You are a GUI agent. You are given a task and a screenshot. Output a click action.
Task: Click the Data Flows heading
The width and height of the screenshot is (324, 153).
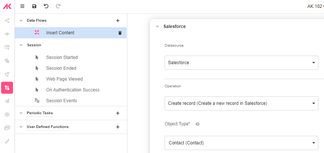pyautogui.click(x=36, y=21)
